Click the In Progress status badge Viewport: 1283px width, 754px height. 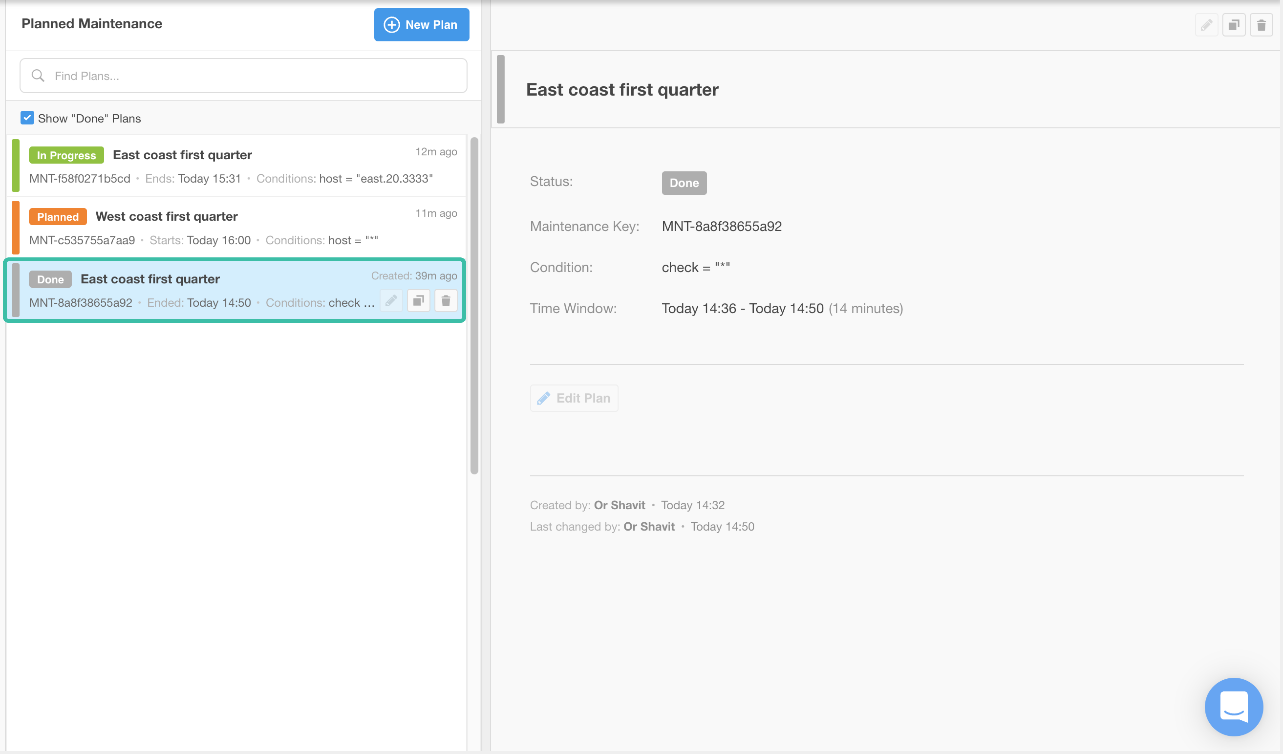66,155
